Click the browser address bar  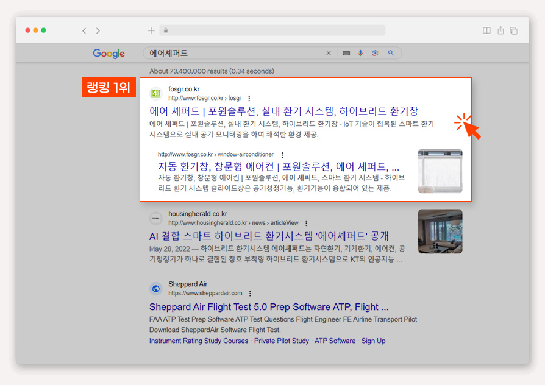tap(272, 30)
